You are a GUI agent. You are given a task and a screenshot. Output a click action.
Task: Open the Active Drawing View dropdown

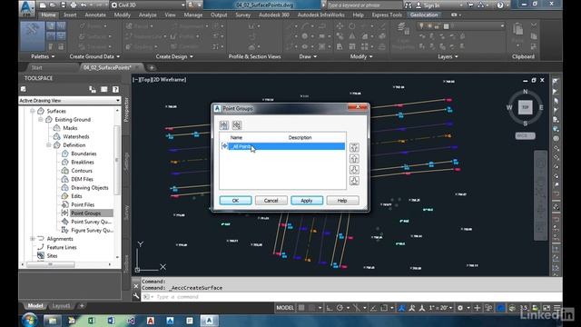[x=70, y=101]
